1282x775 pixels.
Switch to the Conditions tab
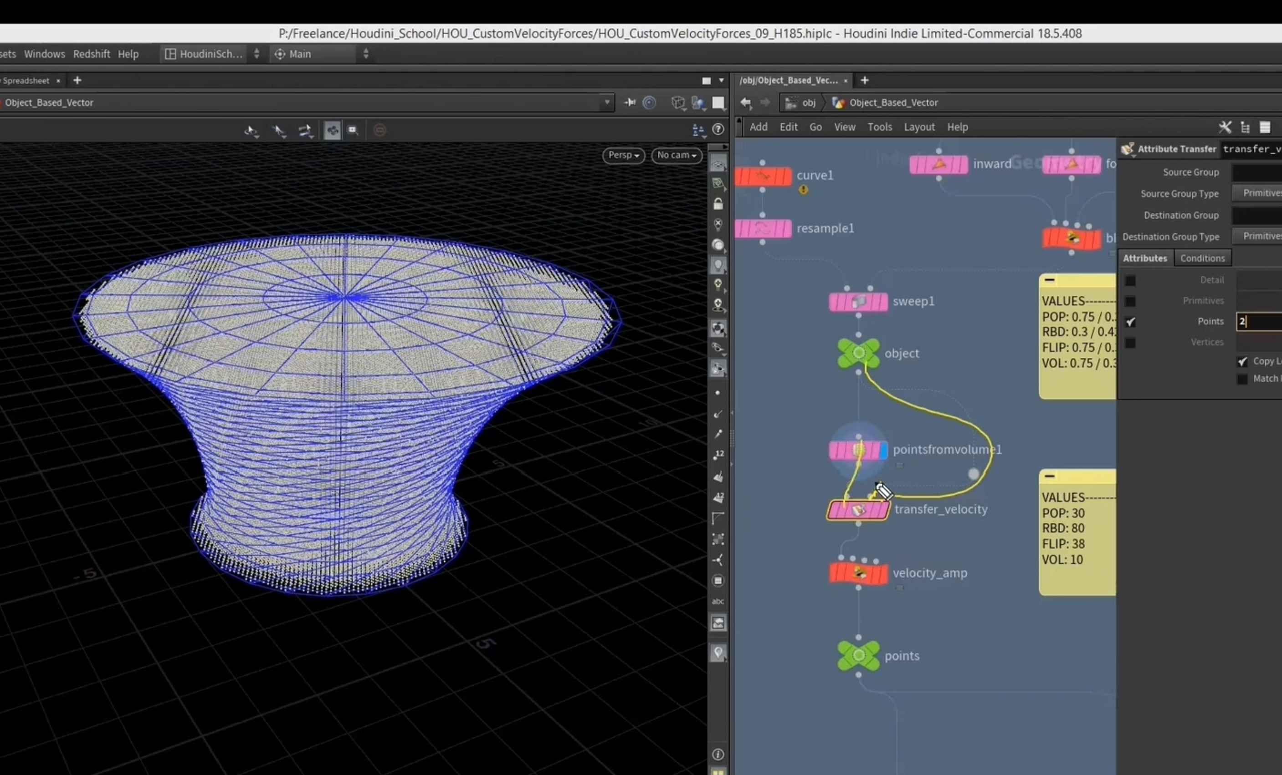tap(1202, 258)
